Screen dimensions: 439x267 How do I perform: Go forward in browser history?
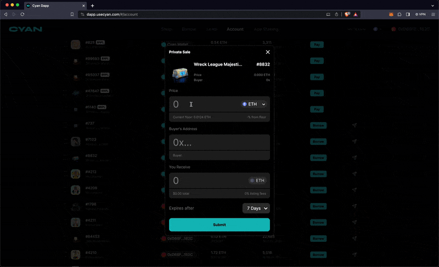14,14
